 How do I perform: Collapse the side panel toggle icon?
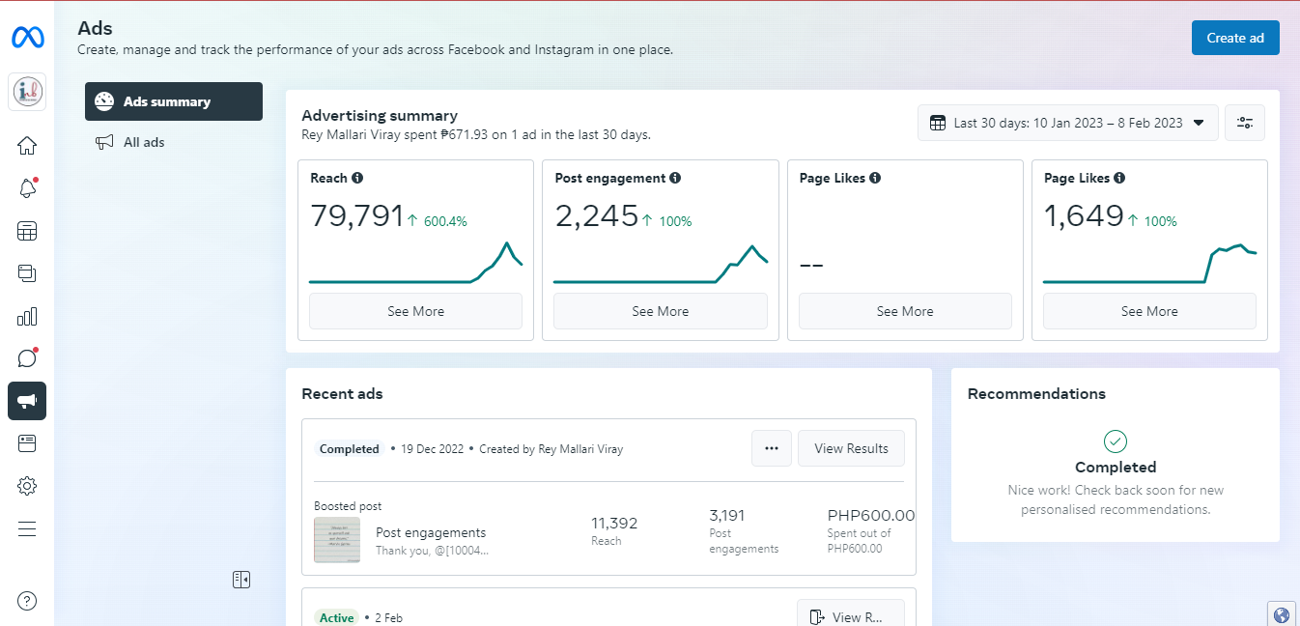[x=241, y=580]
